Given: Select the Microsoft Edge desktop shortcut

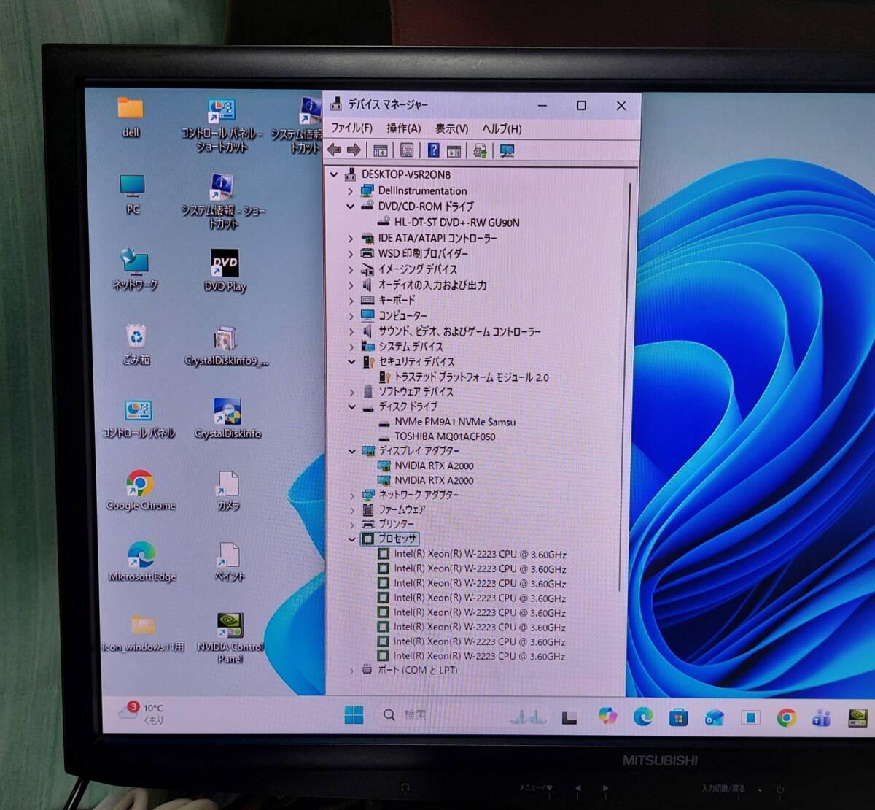Looking at the screenshot, I should (142, 561).
